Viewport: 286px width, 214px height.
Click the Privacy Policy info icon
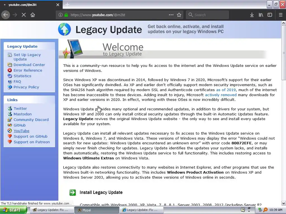pyautogui.click(x=10, y=87)
